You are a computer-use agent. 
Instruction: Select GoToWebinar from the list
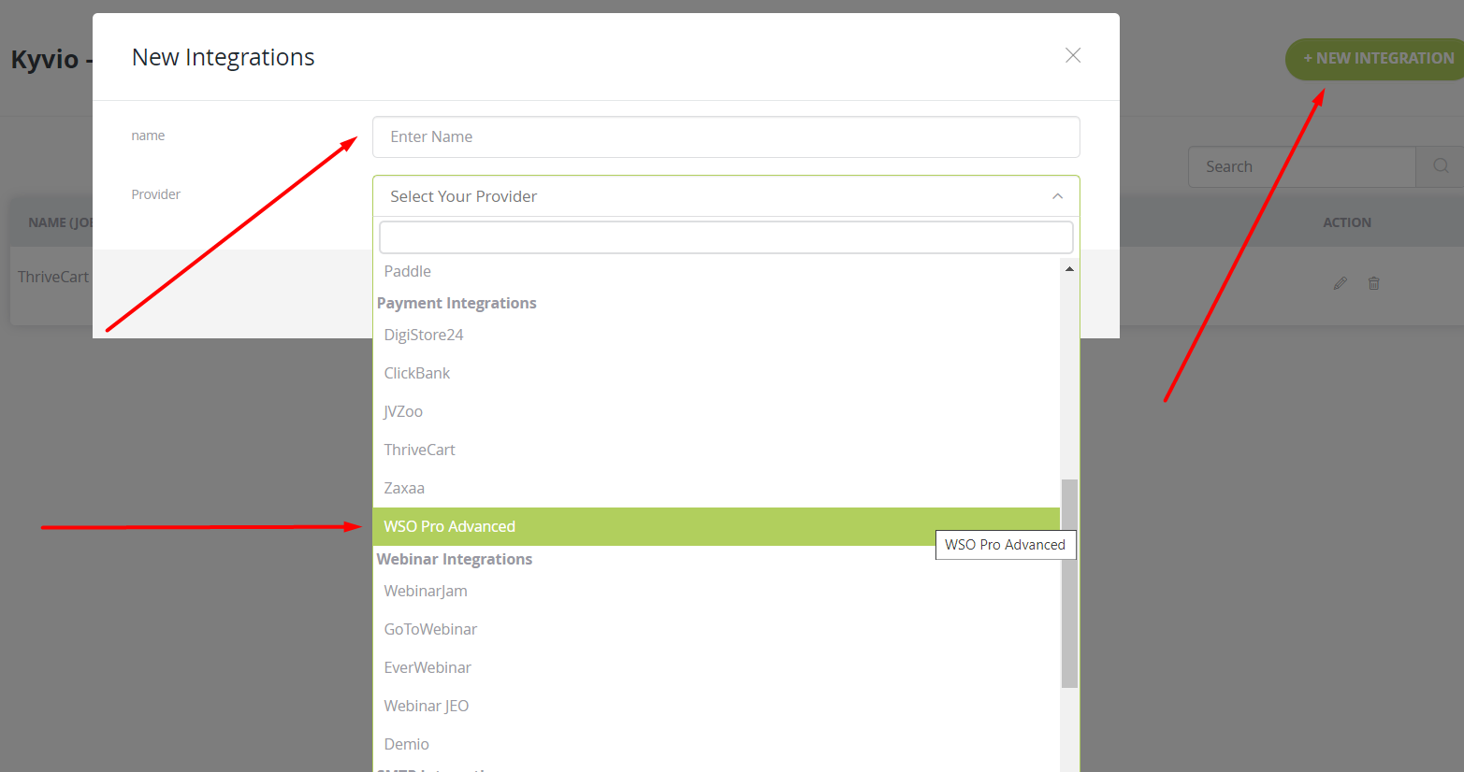tap(717, 629)
